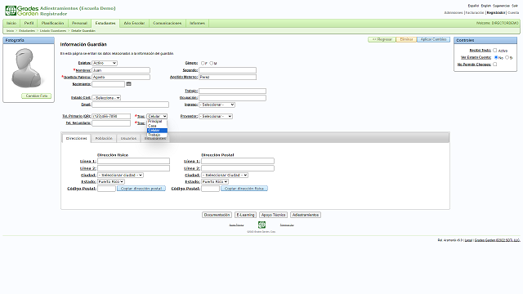Select the F gender radio button
Viewport: 523px width, 294px height.
coord(203,63)
